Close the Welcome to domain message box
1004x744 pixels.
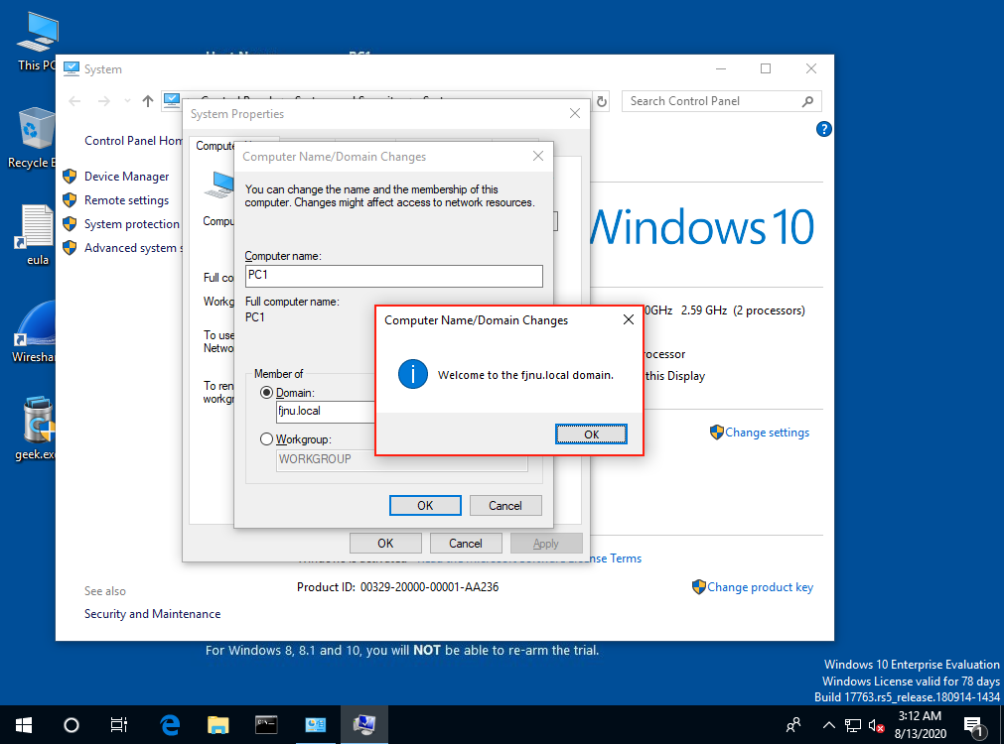(629, 319)
